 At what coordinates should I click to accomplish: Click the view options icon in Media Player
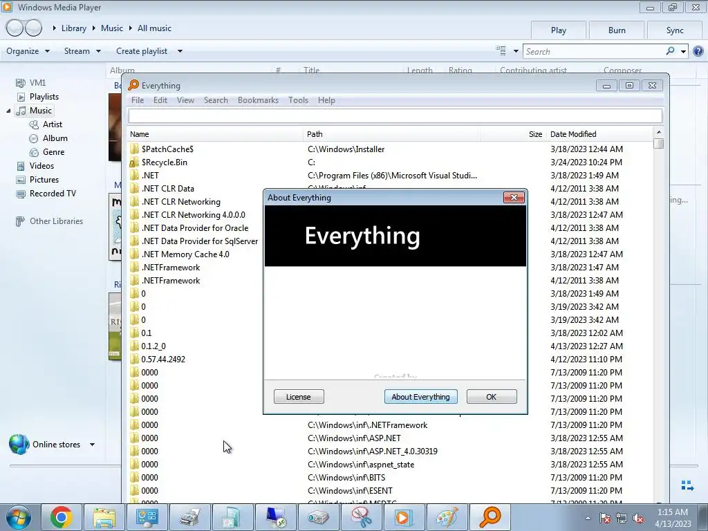(501, 50)
